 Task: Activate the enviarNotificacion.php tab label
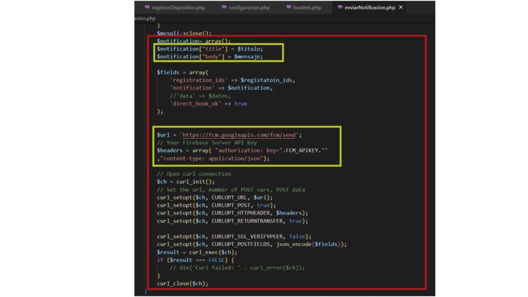click(x=370, y=8)
